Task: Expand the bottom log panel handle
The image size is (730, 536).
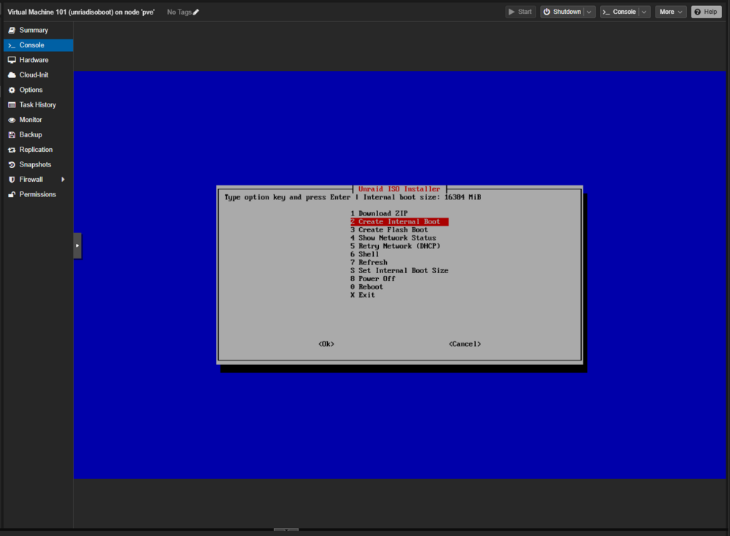Action: pos(286,529)
